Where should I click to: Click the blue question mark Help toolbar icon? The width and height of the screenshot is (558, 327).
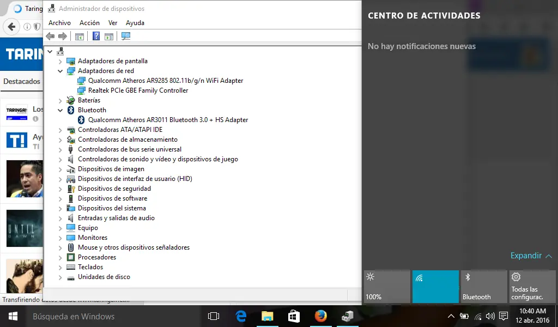(96, 36)
